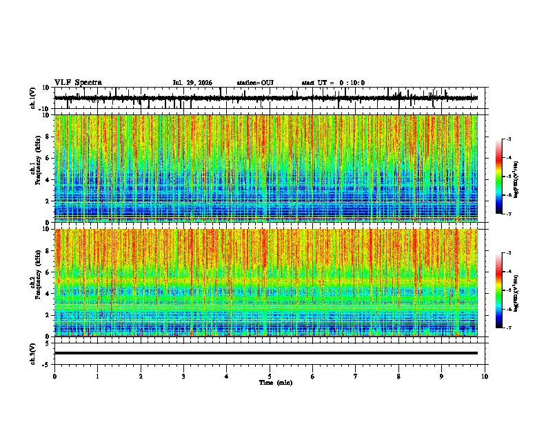This screenshot has height=422, width=546.
Task: Click the ch.1 spectrogram "4" kHz tick label
Action: click(x=48, y=180)
